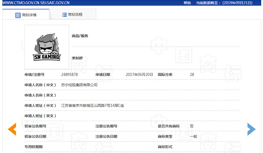This screenshot has height=153, width=263.
Task: Select applicant name 苏宁控股集团有限公司
Action: pos(79,85)
